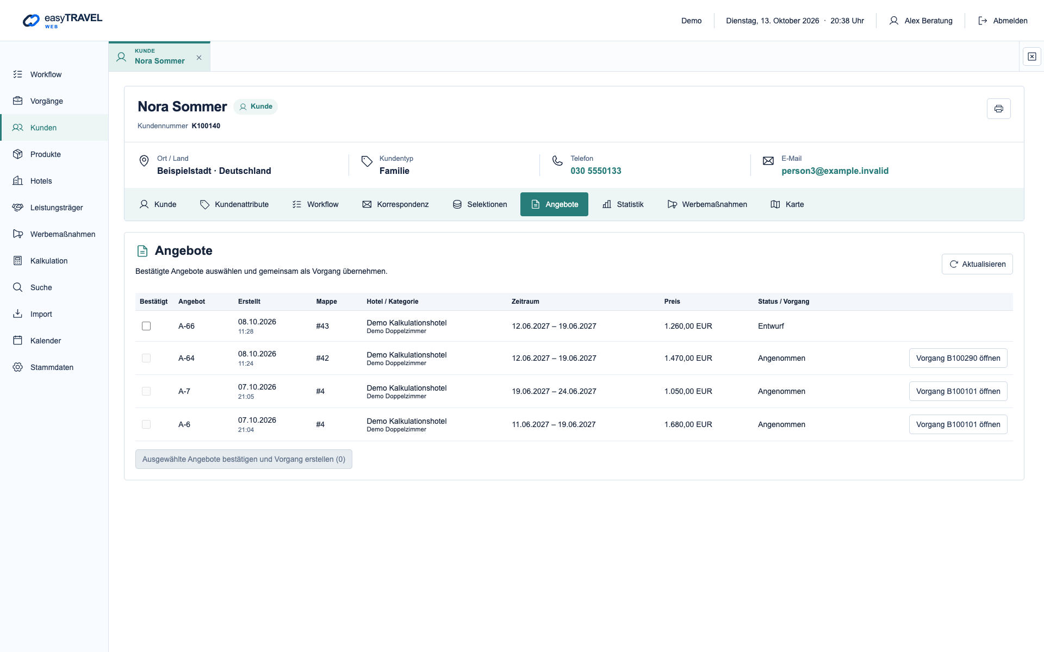This screenshot has width=1044, height=652.
Task: Click the Abmelden logout link
Action: coord(1003,21)
